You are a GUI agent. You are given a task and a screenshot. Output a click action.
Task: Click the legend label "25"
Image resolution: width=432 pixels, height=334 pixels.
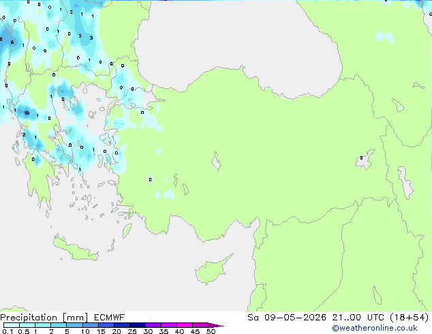[132, 331]
